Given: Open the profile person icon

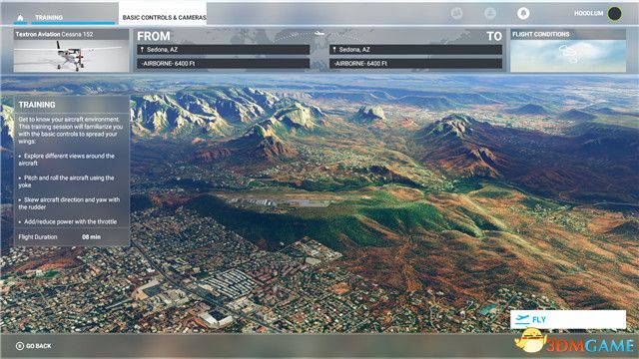Looking at the screenshot, I should pyautogui.click(x=490, y=13).
